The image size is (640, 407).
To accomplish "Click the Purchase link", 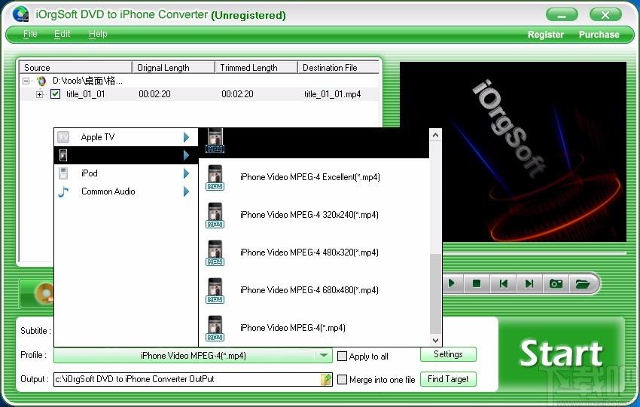I will 599,35.
